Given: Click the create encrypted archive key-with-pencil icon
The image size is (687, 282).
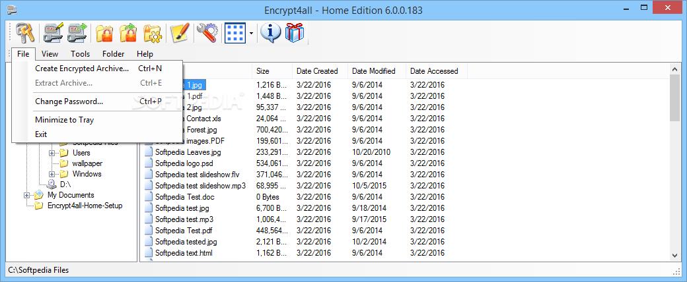Looking at the screenshot, I should coord(54,33).
